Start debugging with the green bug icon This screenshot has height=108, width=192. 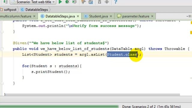[67, 2]
